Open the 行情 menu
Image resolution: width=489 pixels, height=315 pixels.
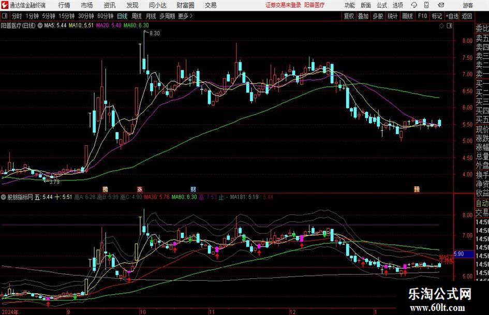tap(64, 5)
